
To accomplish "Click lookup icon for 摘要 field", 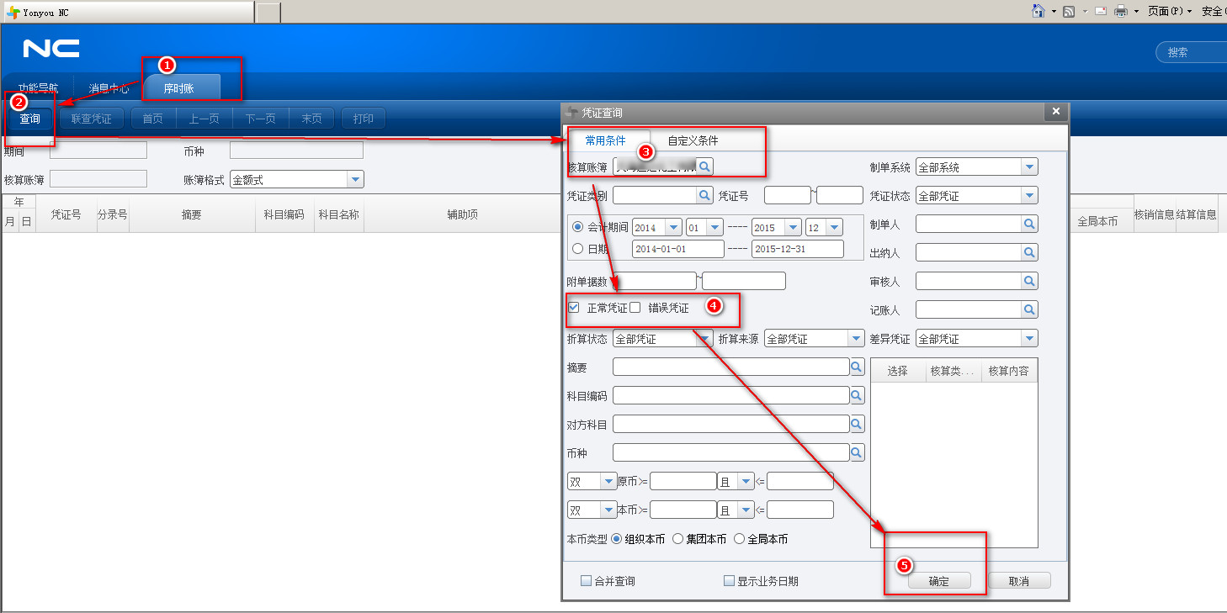I will (857, 367).
